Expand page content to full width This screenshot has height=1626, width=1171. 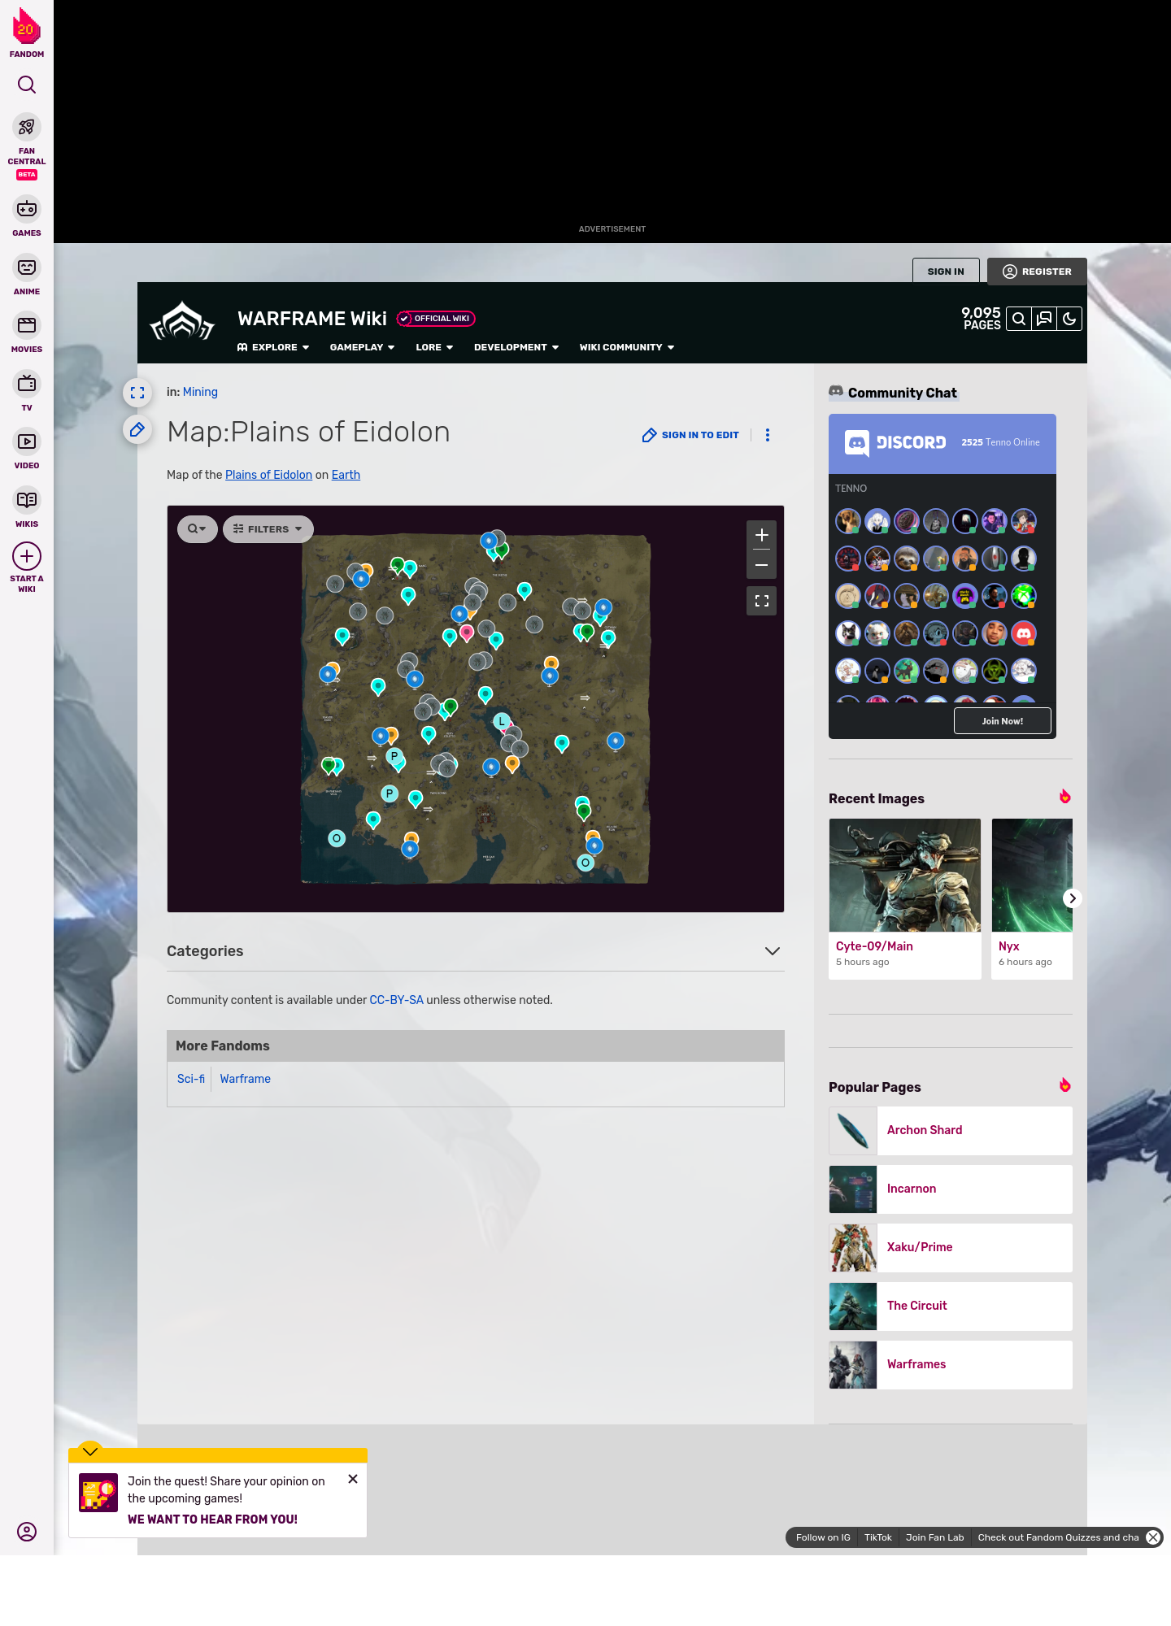(137, 393)
